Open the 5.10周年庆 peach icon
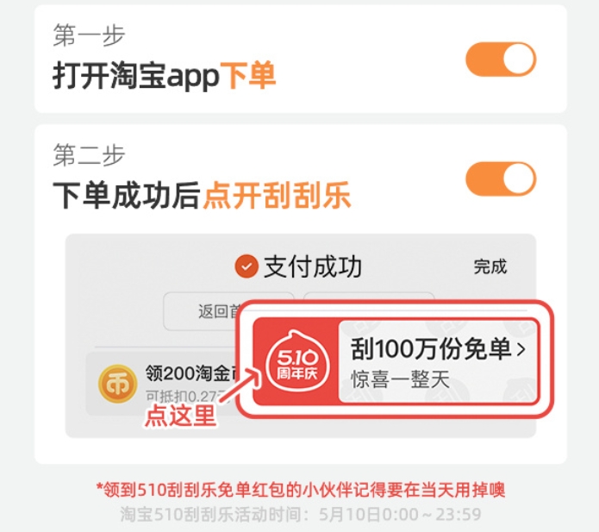Screen dimensions: 599x532 pyautogui.click(x=297, y=360)
